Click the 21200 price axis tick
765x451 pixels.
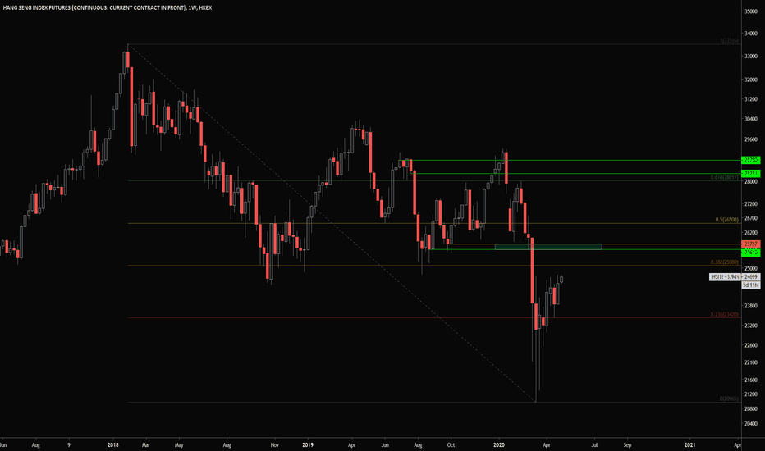click(750, 394)
